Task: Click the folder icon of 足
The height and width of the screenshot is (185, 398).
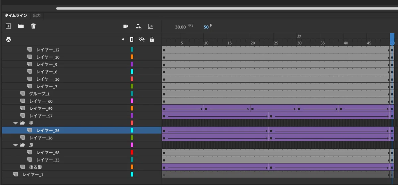Action: [22, 145]
